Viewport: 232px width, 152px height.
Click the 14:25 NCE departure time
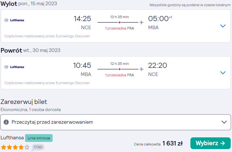click(x=83, y=22)
